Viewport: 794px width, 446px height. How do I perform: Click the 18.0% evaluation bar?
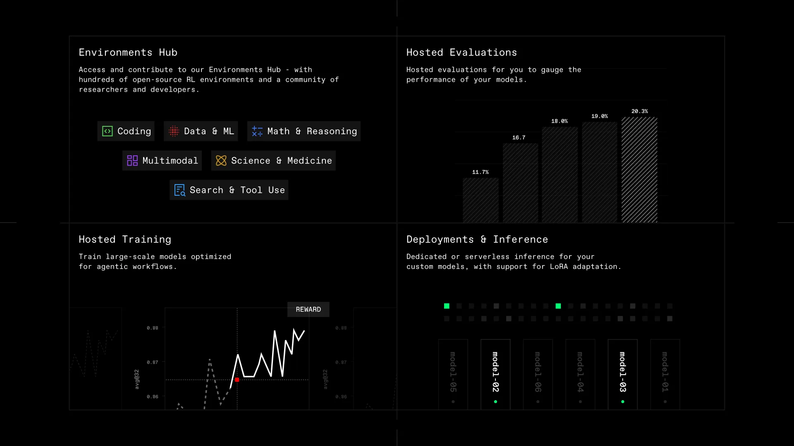(560, 174)
